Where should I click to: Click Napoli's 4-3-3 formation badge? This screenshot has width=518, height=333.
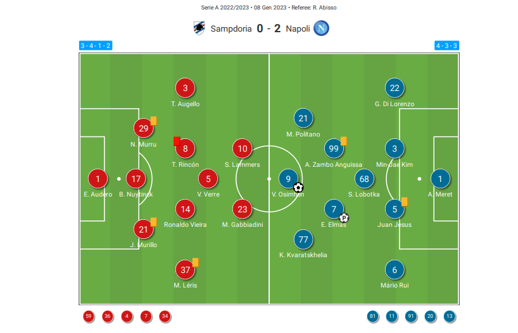click(446, 45)
